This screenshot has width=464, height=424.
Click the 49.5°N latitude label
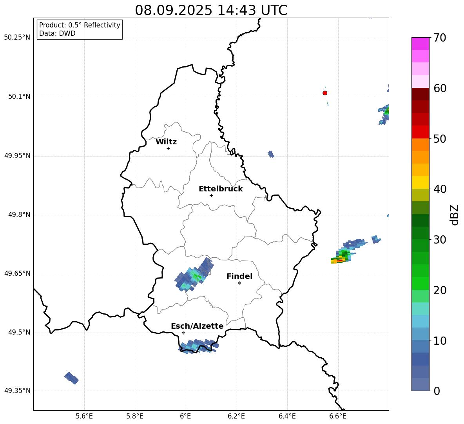pos(19,333)
